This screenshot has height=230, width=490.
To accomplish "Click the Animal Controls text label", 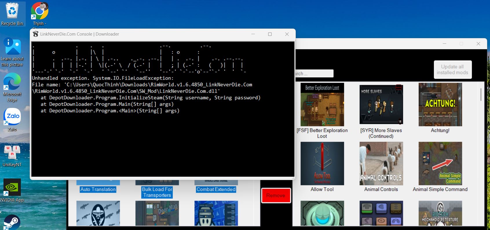I will 381,189.
